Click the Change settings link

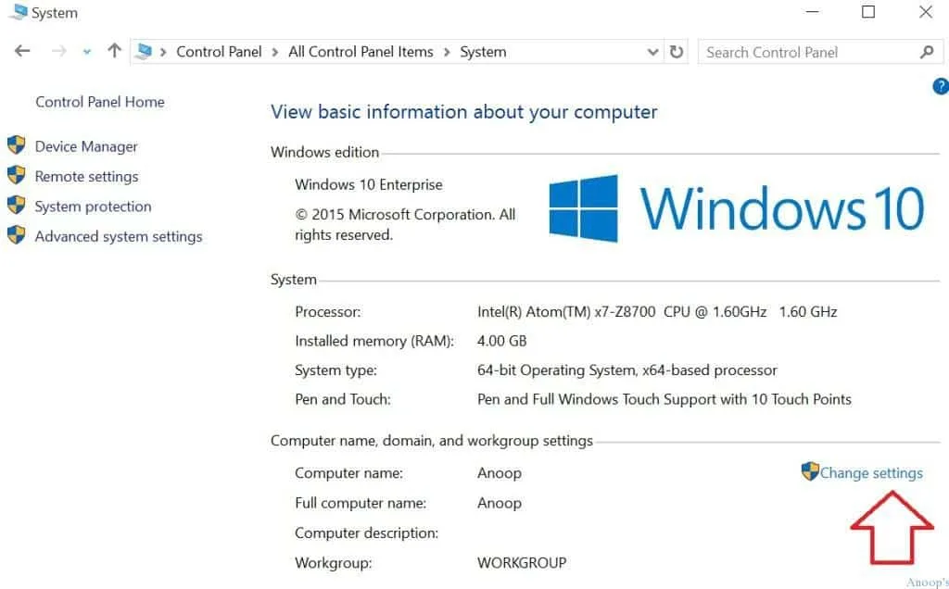(871, 472)
